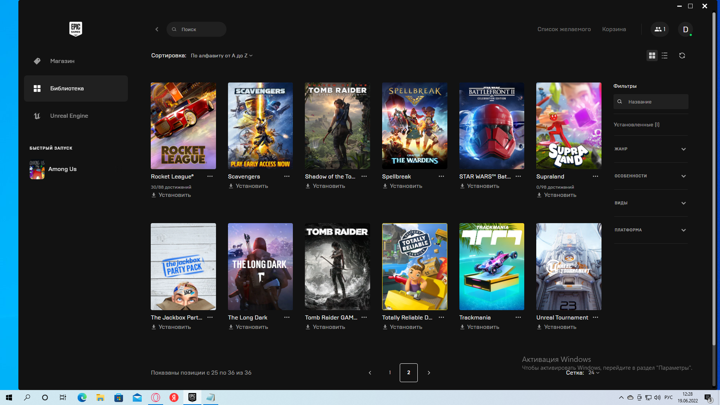Expand the ЖАНР filter
Image resolution: width=720 pixels, height=405 pixels.
click(651, 149)
